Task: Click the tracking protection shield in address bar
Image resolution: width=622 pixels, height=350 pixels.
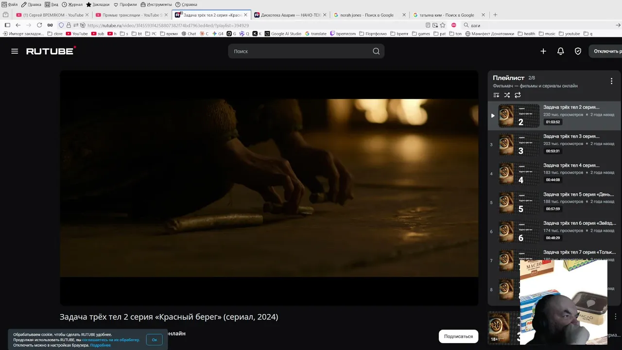Action: pos(61,25)
